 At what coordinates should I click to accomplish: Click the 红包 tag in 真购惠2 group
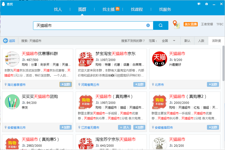[197, 107]
